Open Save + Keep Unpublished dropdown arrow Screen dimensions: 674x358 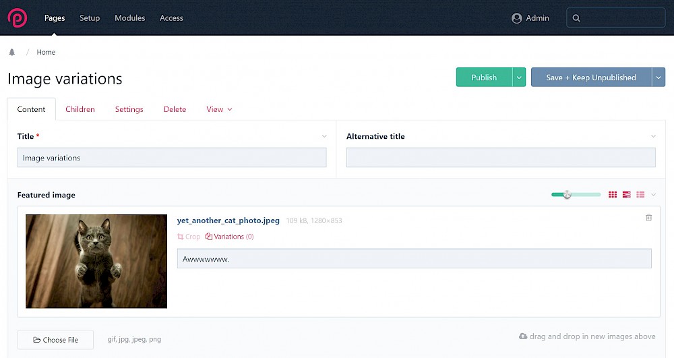click(x=658, y=78)
